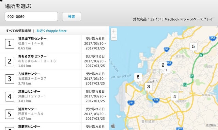Select number 2 icon for おもろまちセンター
Screen dimensions: 218x130
pyautogui.click(x=10, y=61)
